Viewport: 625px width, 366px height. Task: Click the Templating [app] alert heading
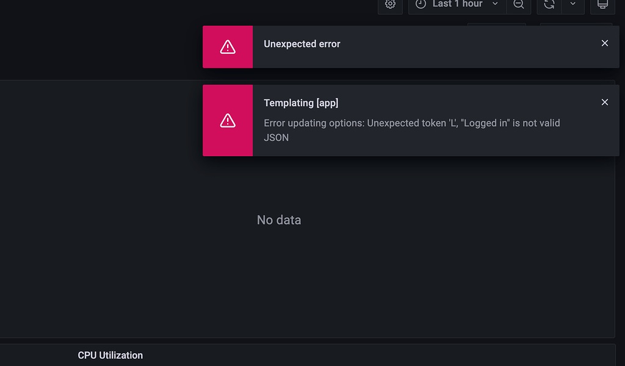(x=301, y=102)
